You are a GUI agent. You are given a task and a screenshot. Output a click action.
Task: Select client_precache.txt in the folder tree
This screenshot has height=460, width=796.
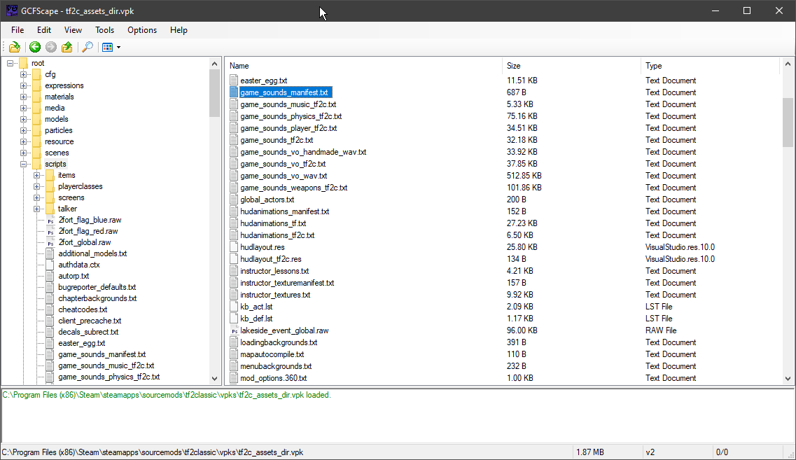pyautogui.click(x=90, y=321)
